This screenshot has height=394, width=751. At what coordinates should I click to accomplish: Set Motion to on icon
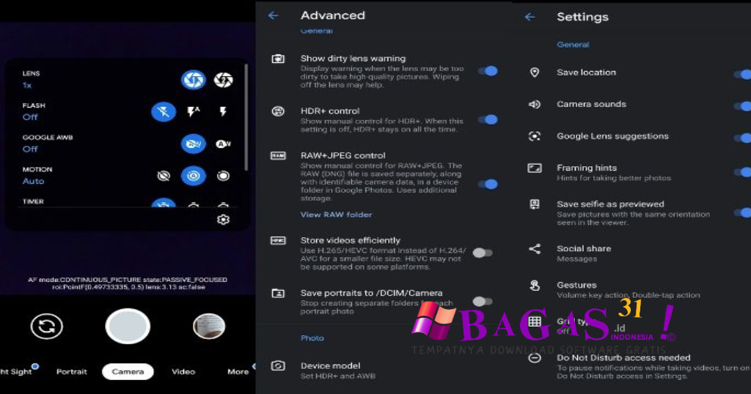(x=223, y=176)
